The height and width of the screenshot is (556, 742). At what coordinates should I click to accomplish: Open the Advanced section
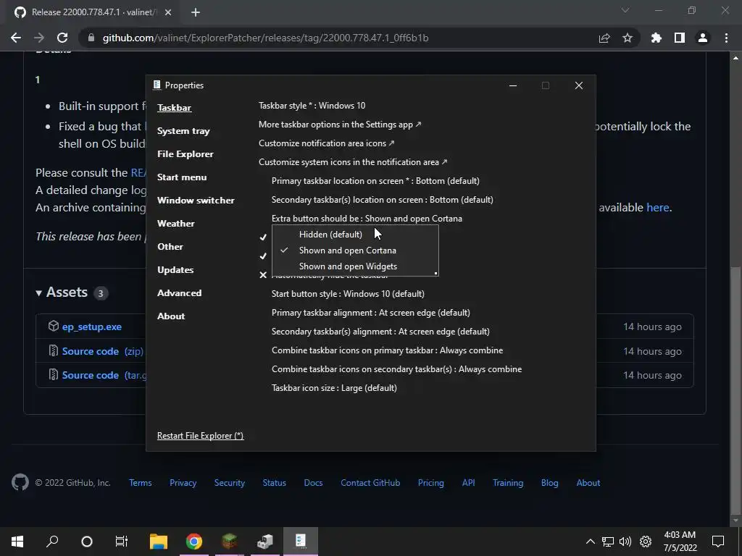(180, 293)
